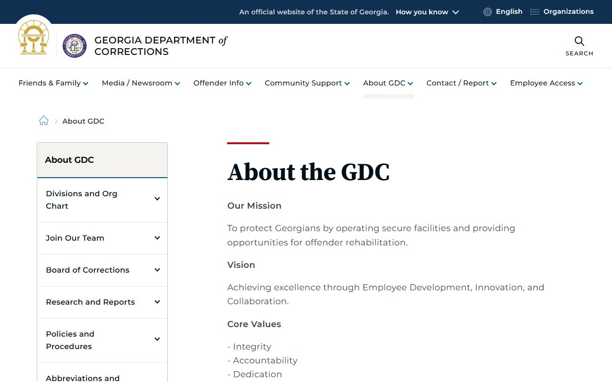
Task: Expand Join Our Team chevron
Action: pyautogui.click(x=157, y=238)
